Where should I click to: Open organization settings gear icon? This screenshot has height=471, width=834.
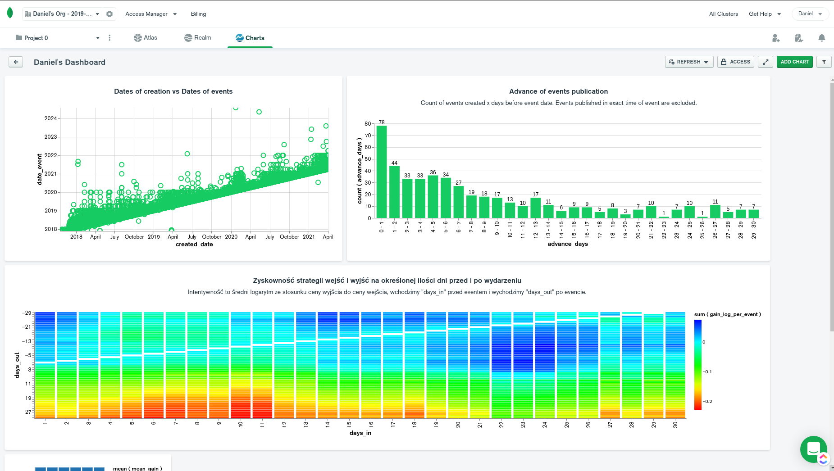tap(109, 14)
